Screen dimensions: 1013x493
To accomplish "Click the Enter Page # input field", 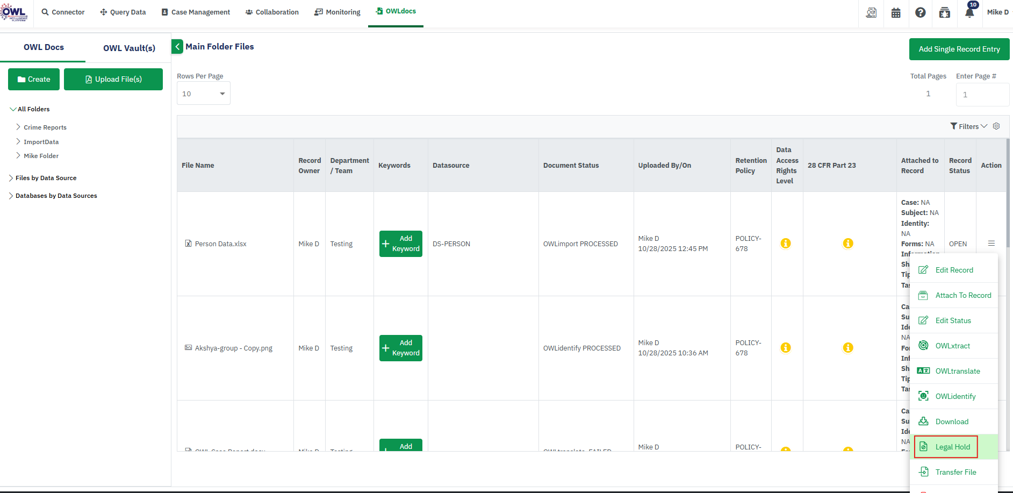I will coord(982,95).
